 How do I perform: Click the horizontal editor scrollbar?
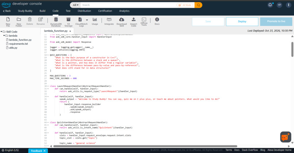145,146
